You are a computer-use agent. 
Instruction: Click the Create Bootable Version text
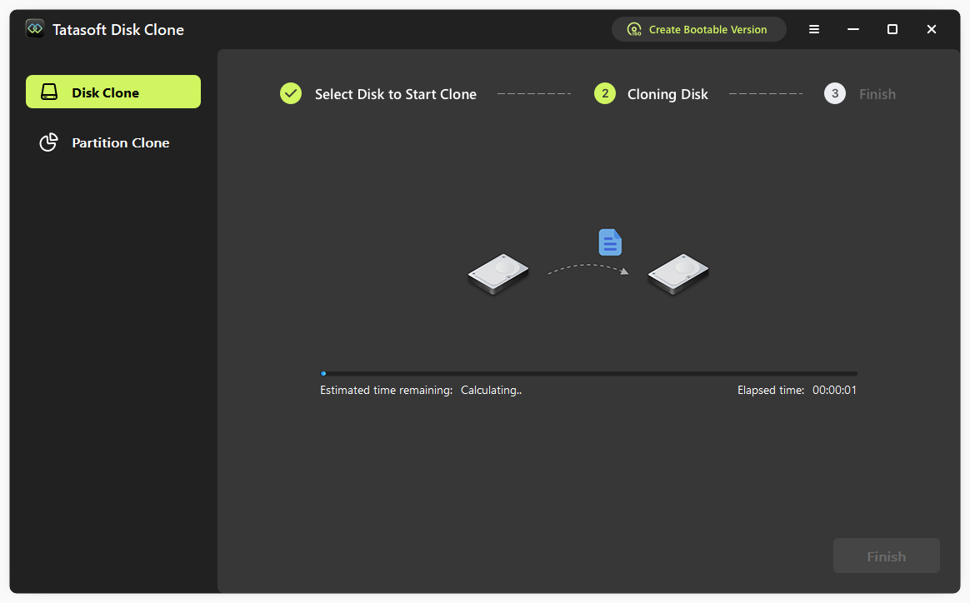click(x=707, y=29)
